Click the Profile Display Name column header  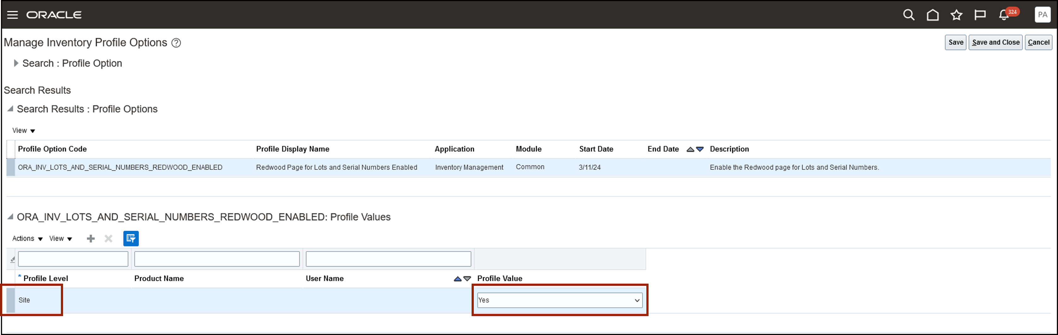[292, 149]
